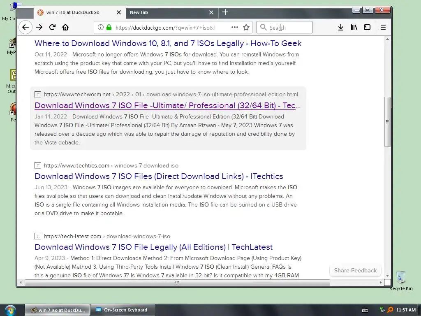Bookmark this page with the star
Viewport: 421px width, 316px height.
(246, 27)
